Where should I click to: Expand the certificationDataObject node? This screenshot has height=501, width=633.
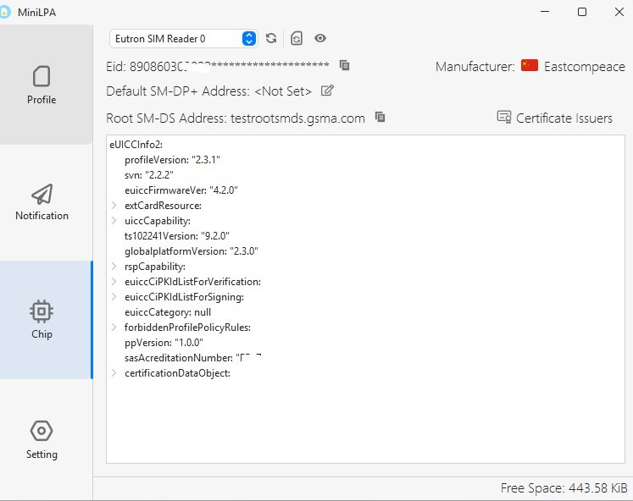click(114, 373)
